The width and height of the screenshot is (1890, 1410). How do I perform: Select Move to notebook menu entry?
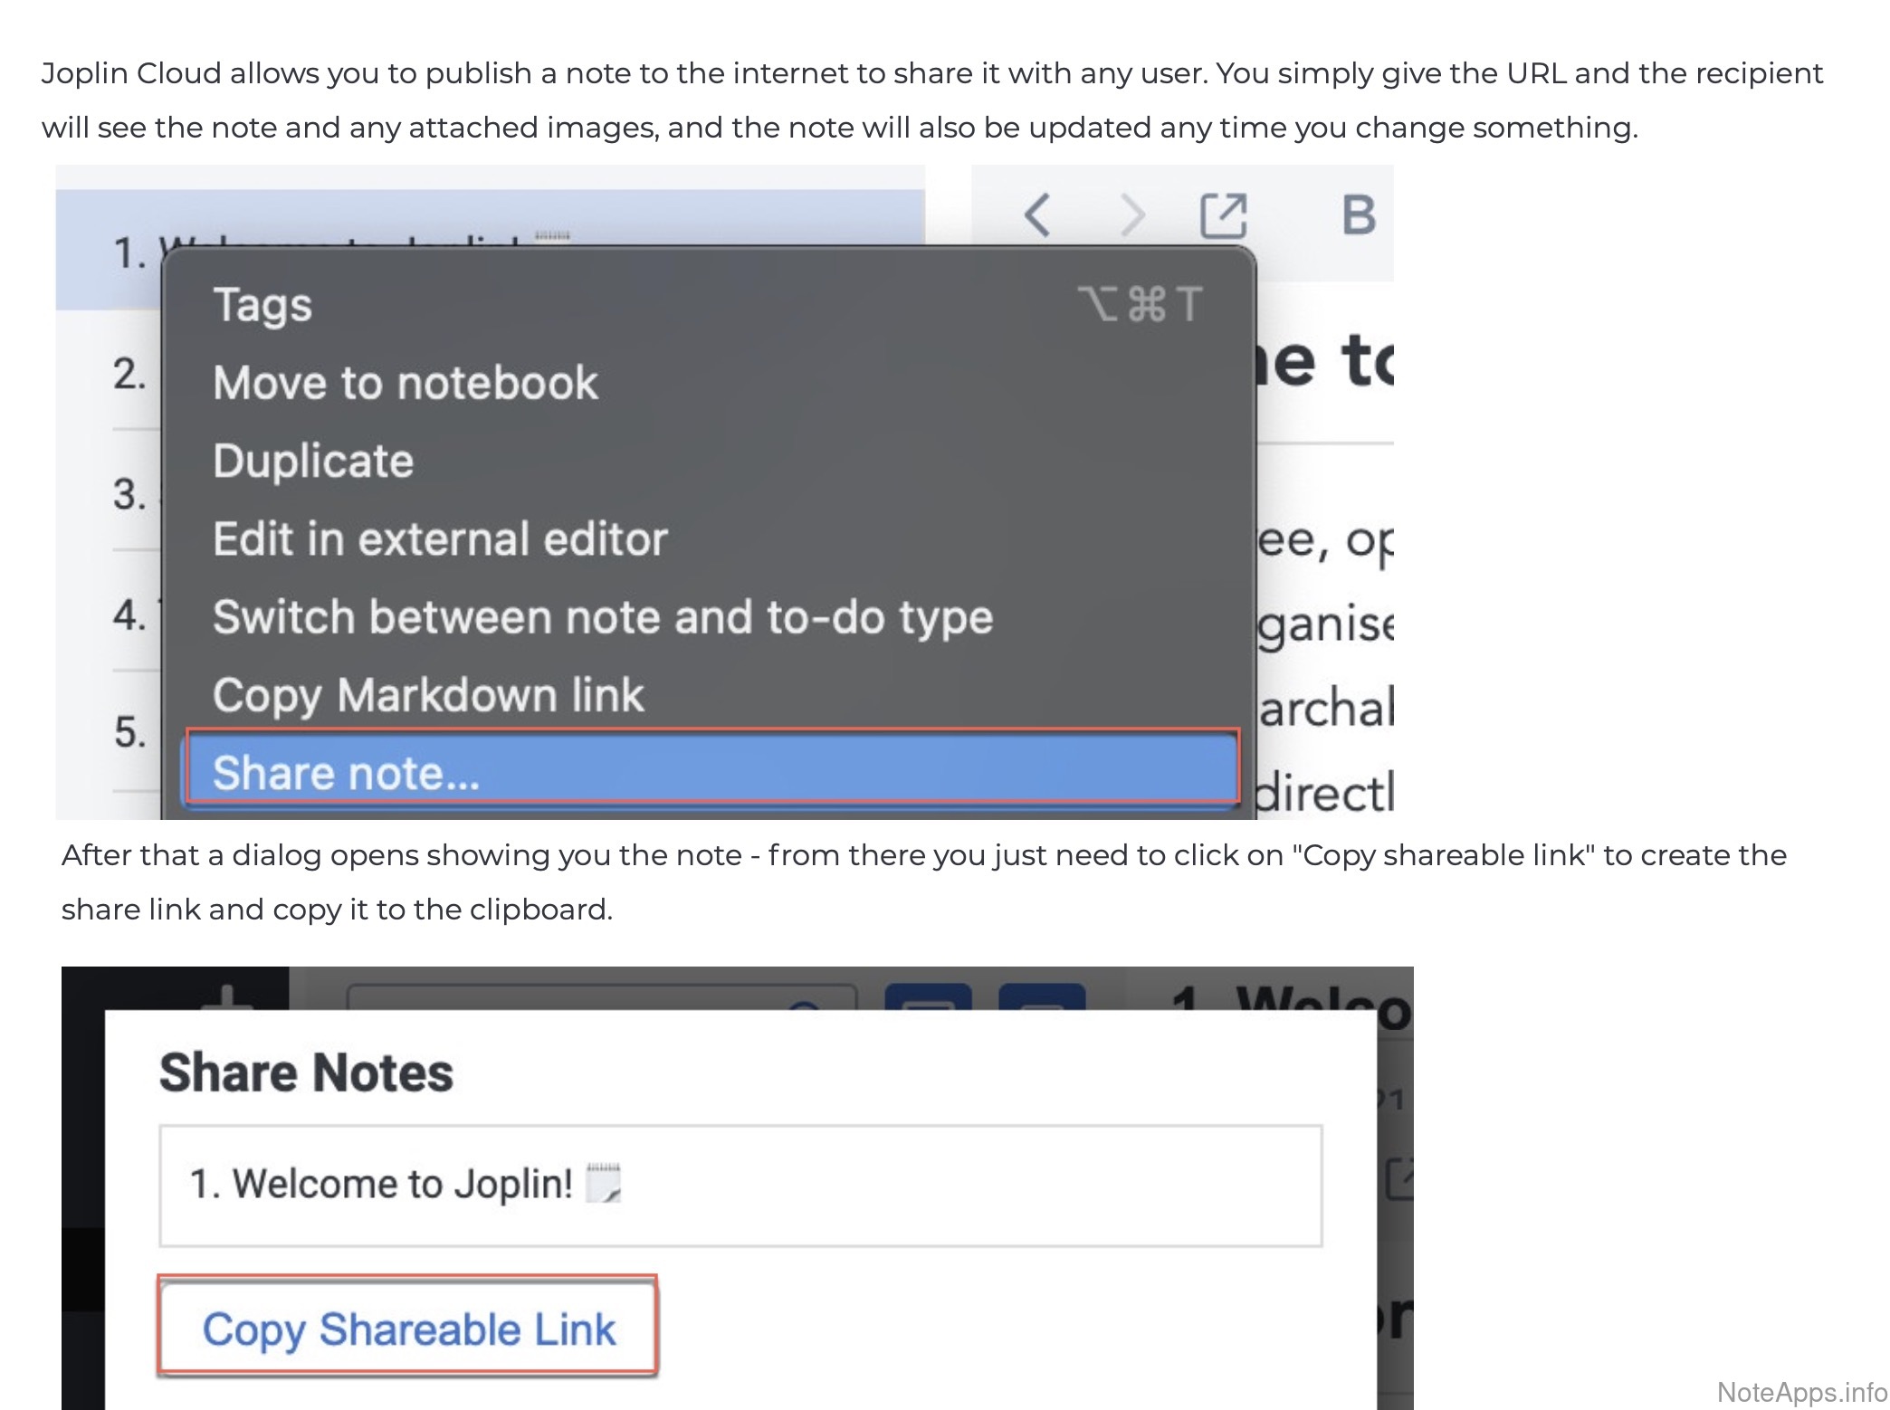[x=406, y=383]
